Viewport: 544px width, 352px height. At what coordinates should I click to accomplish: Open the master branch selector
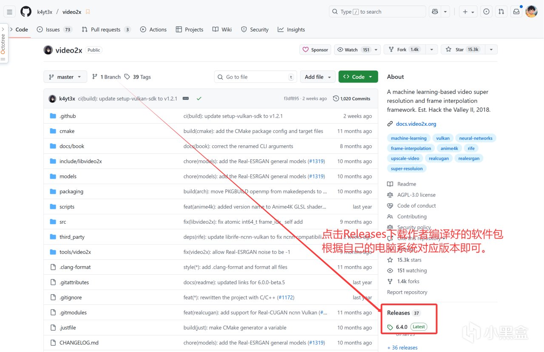[x=65, y=77]
